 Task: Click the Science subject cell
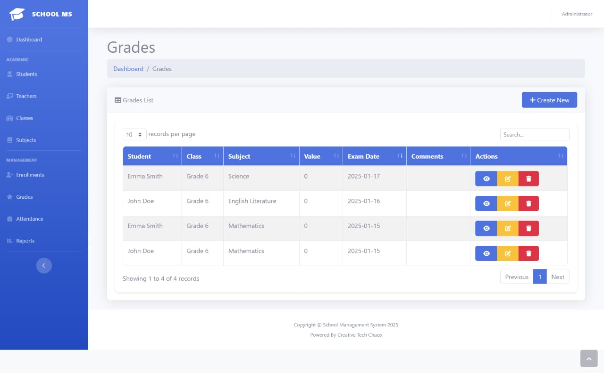coord(261,178)
